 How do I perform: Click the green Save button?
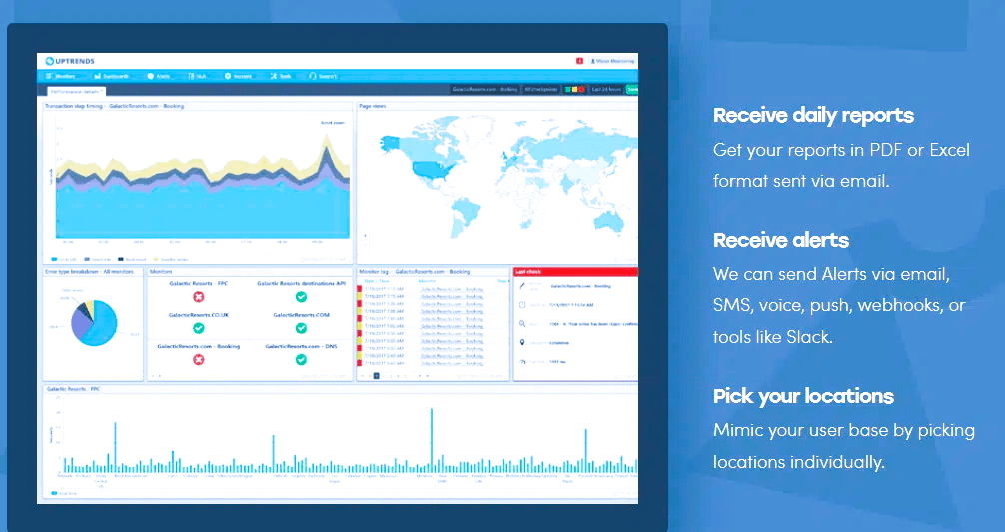(x=632, y=89)
